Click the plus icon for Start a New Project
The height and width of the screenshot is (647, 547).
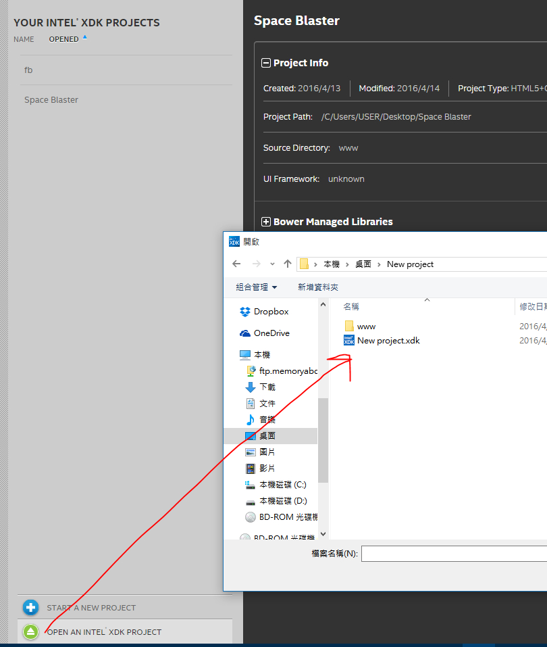(30, 607)
